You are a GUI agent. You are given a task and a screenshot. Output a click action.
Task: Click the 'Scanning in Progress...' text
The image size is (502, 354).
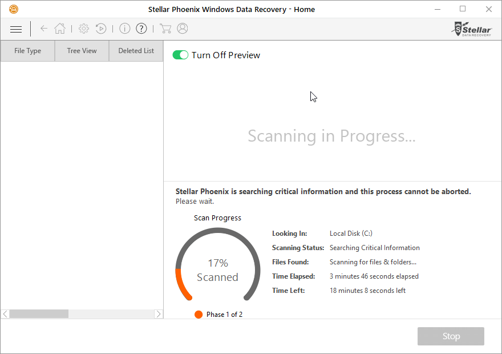pyautogui.click(x=331, y=136)
